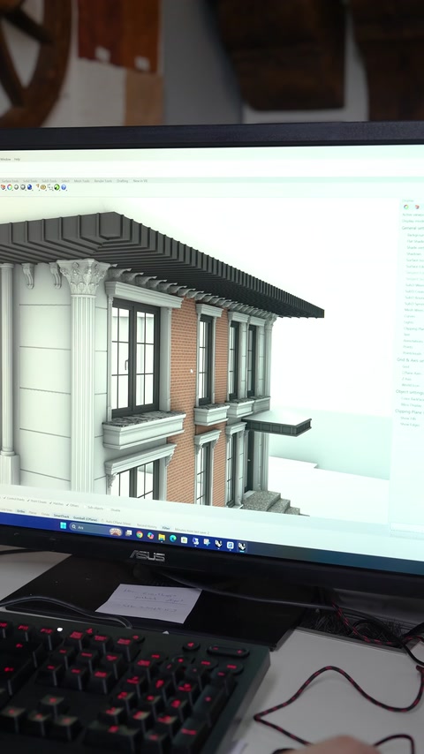Viewport: 424px width, 754px height.
Task: Collapse the Grid & Axes settings section
Action: pyautogui.click(x=410, y=359)
